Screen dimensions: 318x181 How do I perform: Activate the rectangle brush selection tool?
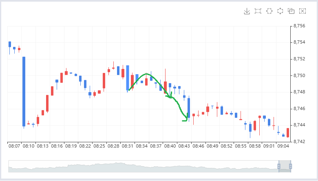[258, 11]
